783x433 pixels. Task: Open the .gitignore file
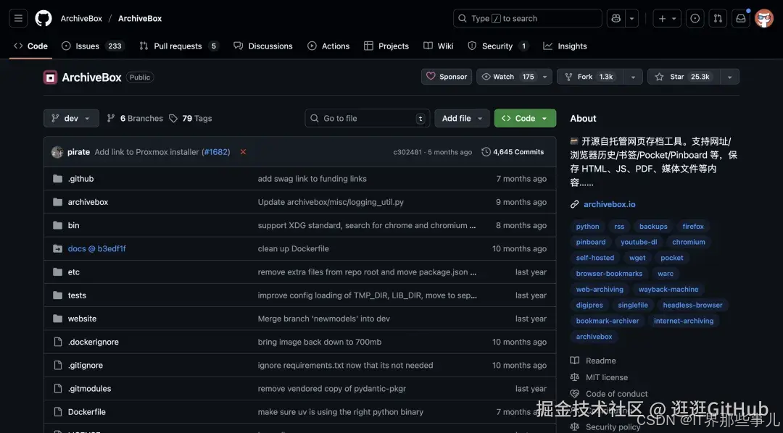tap(86, 365)
